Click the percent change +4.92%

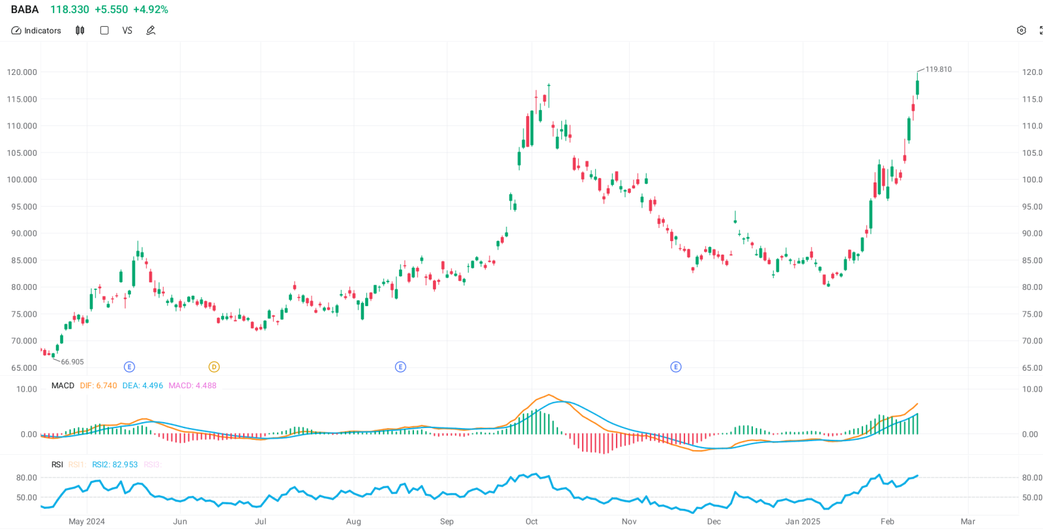coord(151,10)
